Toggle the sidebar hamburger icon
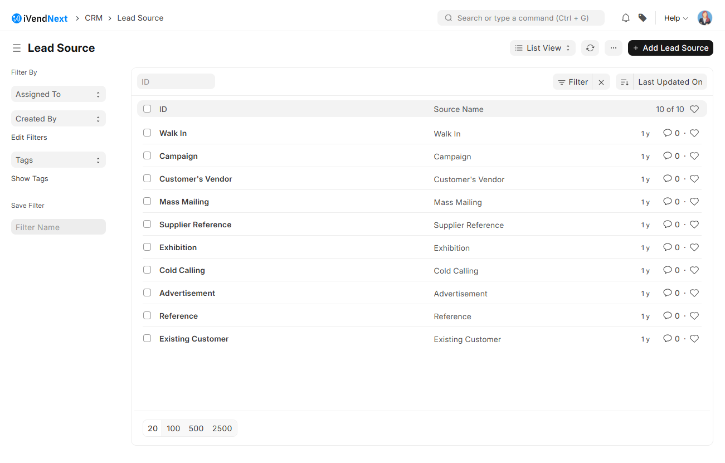The image size is (725, 463). click(x=17, y=48)
